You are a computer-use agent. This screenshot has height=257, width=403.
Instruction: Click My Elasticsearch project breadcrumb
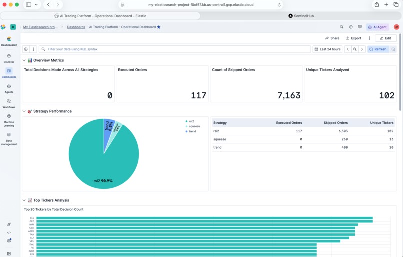pos(40,27)
